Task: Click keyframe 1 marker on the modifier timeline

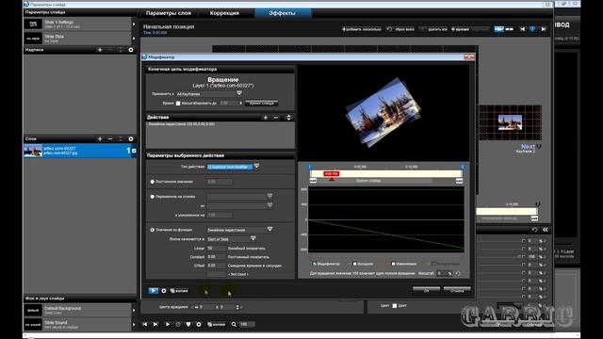Action: click(x=310, y=167)
